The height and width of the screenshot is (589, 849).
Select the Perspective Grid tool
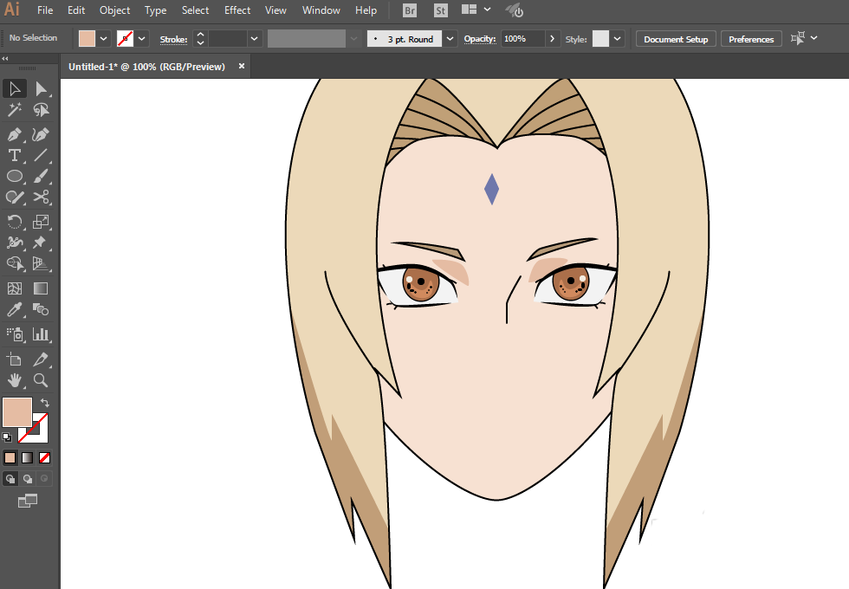point(41,263)
